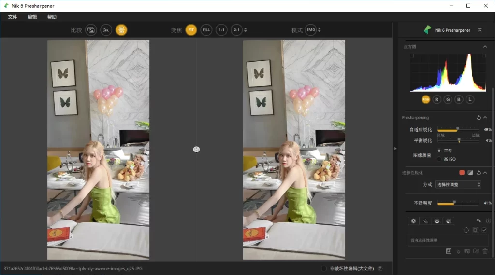The width and height of the screenshot is (495, 275).
Task: Show the luminance (L) histogram channel
Action: tap(470, 99)
